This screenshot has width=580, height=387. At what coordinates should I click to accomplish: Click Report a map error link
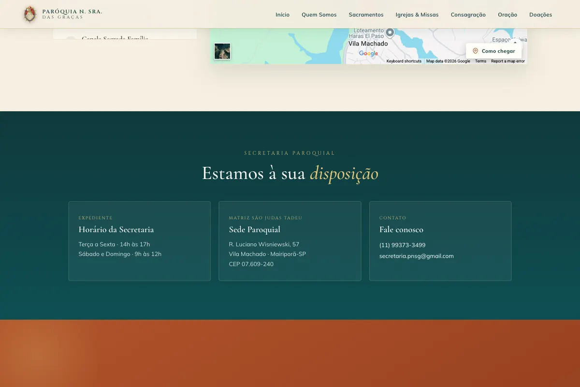pos(507,61)
